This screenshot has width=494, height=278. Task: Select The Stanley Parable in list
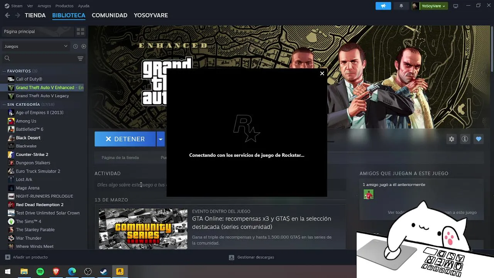click(35, 230)
